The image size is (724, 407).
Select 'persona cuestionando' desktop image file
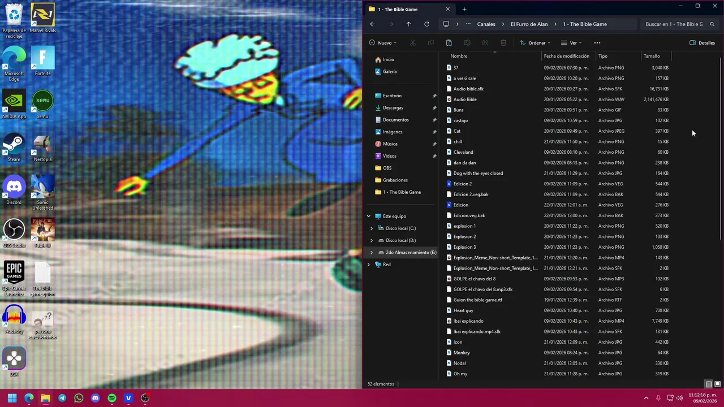[43, 325]
